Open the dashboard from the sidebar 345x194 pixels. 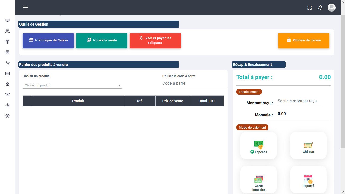(7, 20)
